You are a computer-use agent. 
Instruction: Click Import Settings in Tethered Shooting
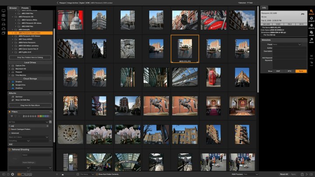[x=29, y=162]
